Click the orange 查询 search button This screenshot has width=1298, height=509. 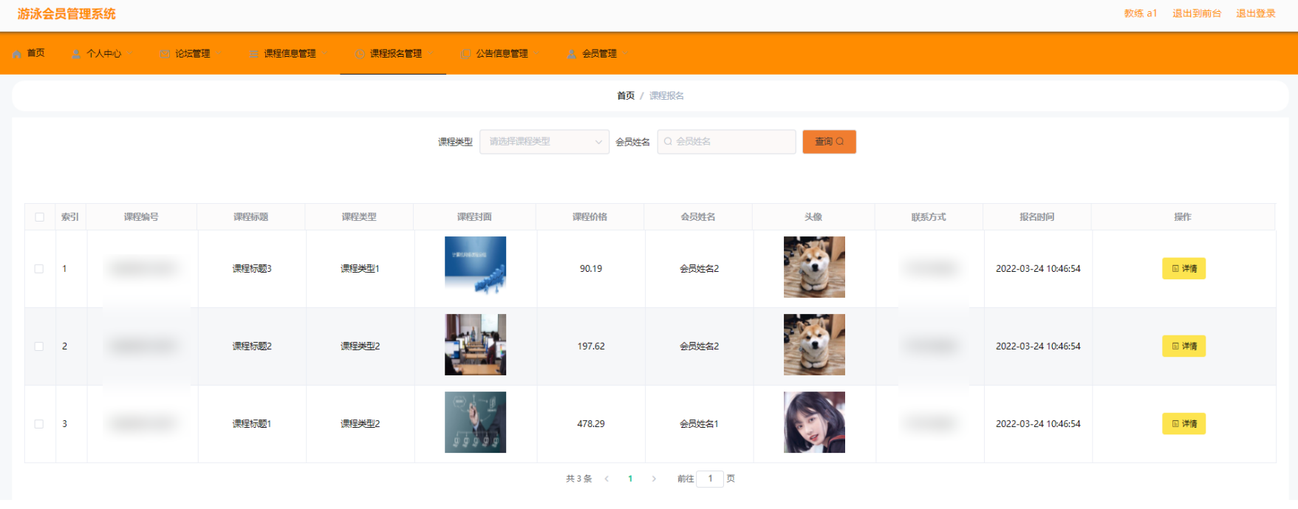[829, 142]
